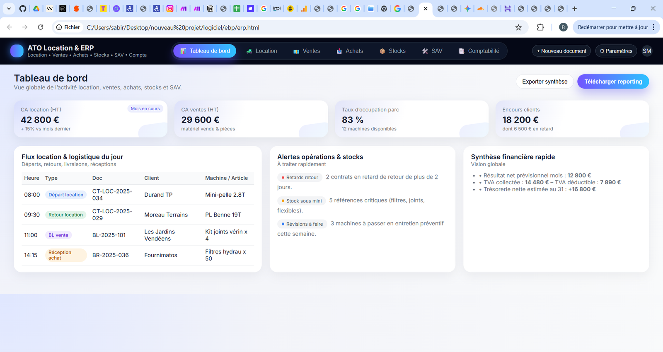Click the Mois en cours badge

coord(145,108)
